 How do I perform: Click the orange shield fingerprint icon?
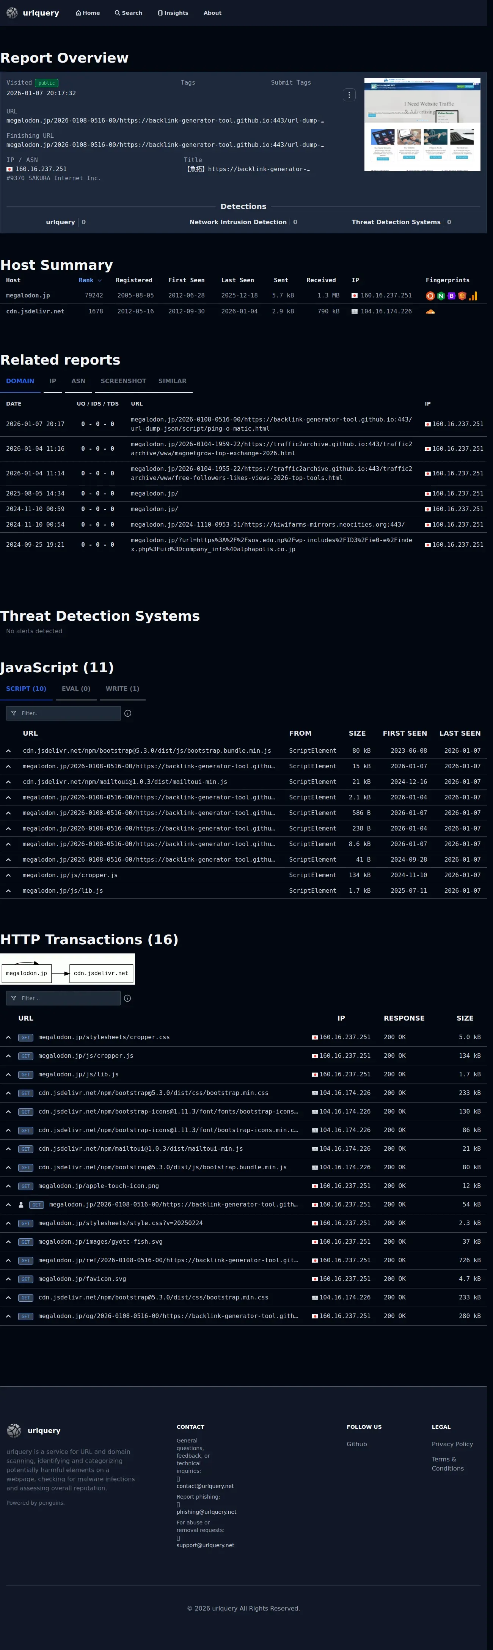462,296
